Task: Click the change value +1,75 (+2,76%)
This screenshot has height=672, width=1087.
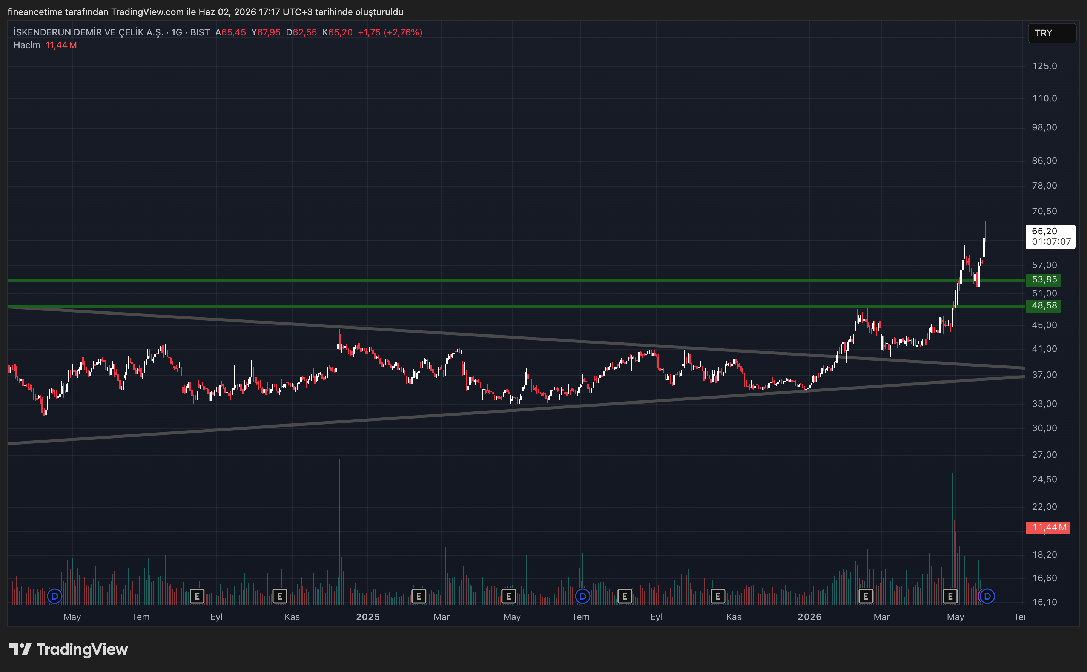Action: click(390, 32)
